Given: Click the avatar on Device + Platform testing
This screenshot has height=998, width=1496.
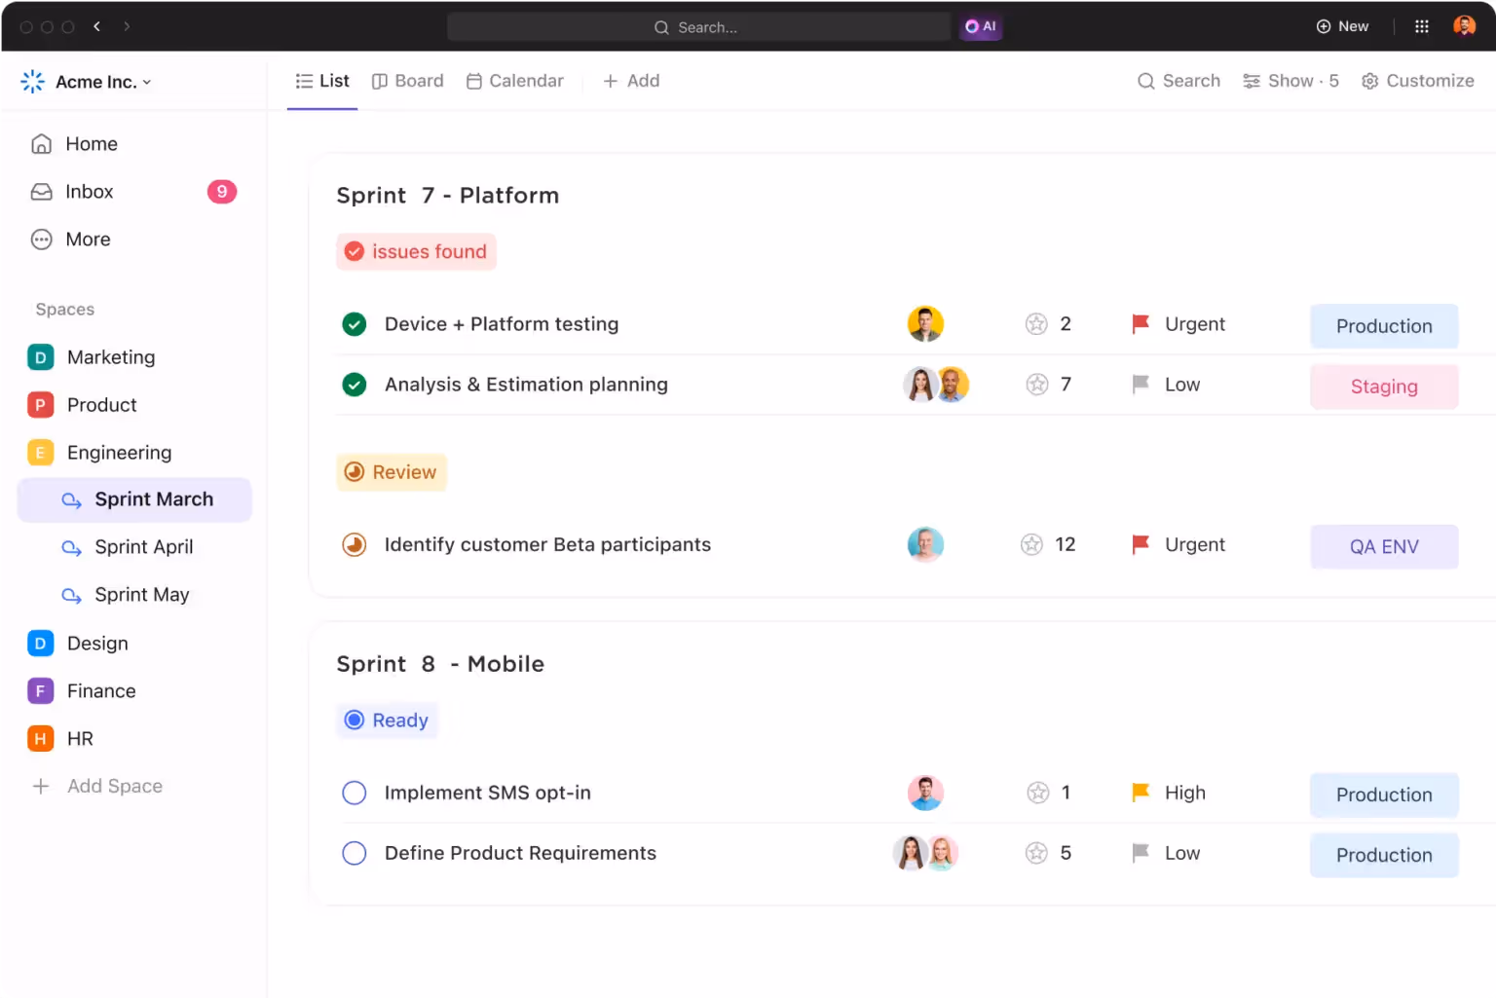Looking at the screenshot, I should [x=924, y=323].
